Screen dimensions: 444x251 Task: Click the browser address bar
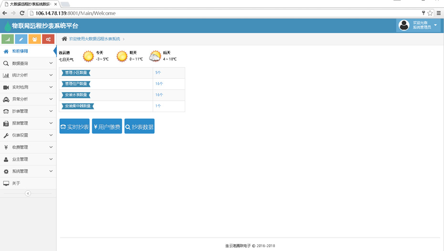215,13
